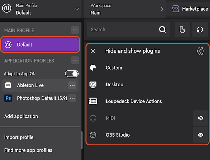The width and height of the screenshot is (210, 160).
Task: Hide the OBS Studio plugin
Action: (x=200, y=135)
